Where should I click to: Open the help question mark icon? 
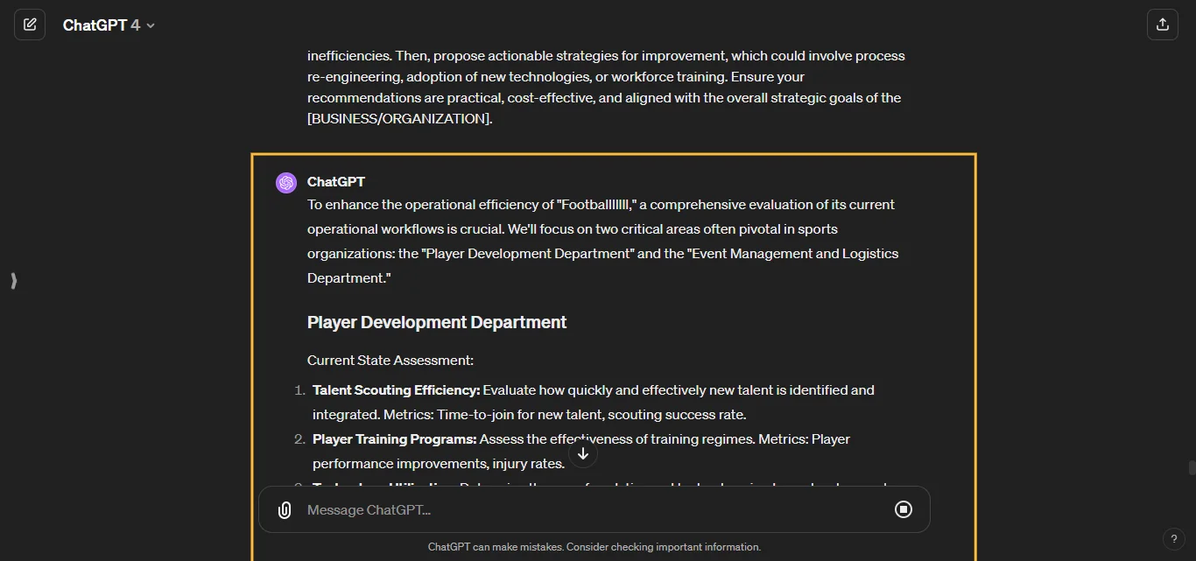[x=1174, y=539]
